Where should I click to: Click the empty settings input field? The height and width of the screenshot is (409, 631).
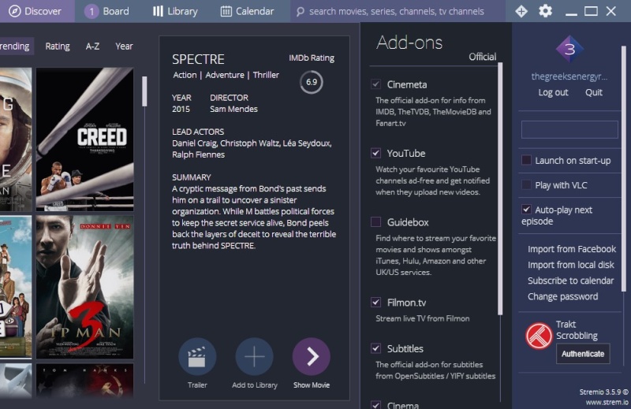569,129
